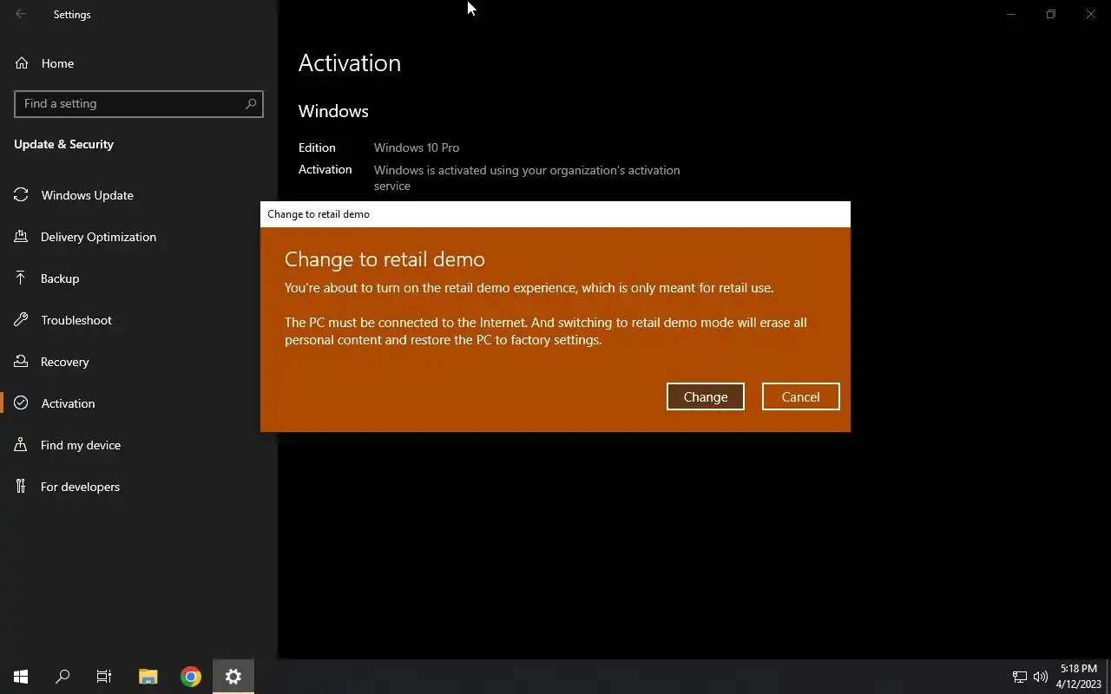Open Troubleshoot section
Image resolution: width=1111 pixels, height=694 pixels.
(139, 320)
